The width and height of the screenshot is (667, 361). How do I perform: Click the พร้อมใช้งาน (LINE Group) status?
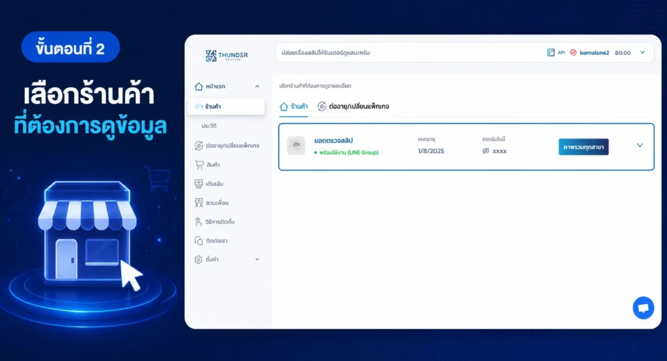pos(347,152)
